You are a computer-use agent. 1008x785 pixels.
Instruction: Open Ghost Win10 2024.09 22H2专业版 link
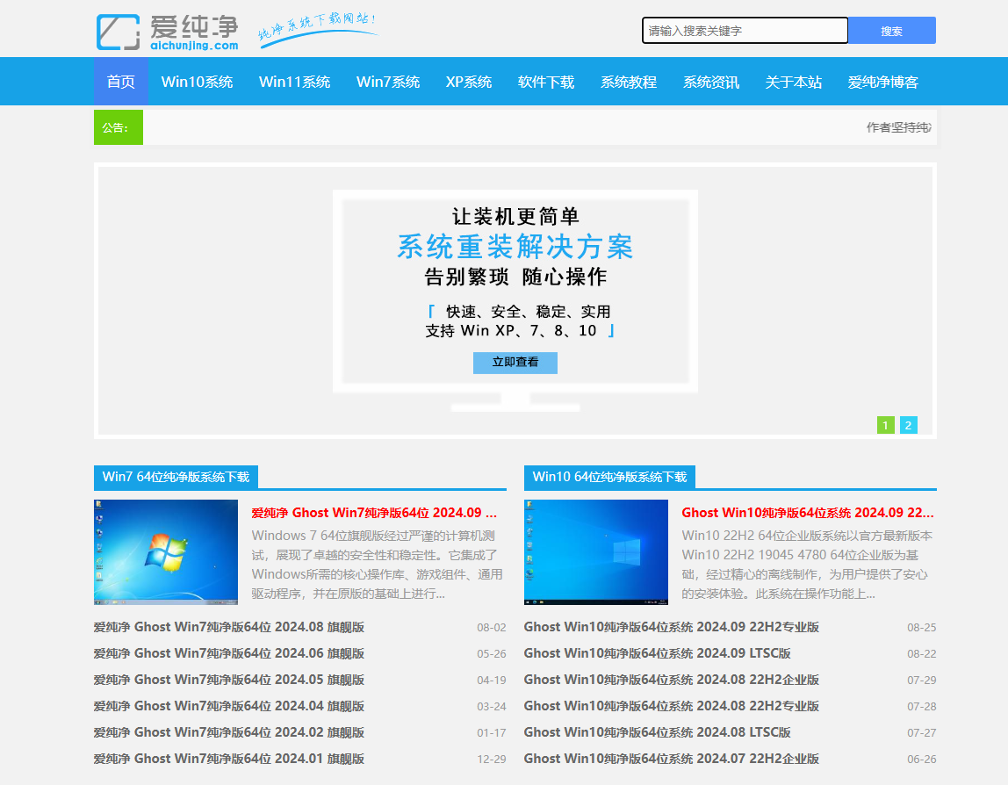[x=671, y=627]
